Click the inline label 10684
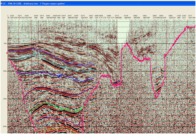Screen dimensions: 196x134 (109, 16)
